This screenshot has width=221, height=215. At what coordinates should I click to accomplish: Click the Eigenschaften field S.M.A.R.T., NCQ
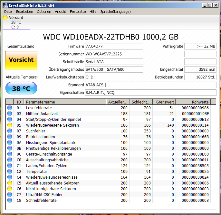151,93
